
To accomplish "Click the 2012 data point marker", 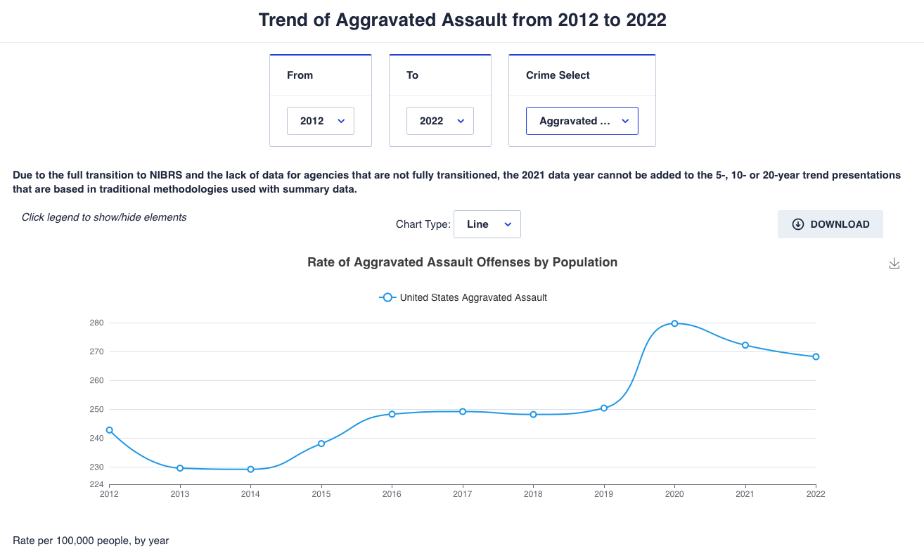I will 110,430.
